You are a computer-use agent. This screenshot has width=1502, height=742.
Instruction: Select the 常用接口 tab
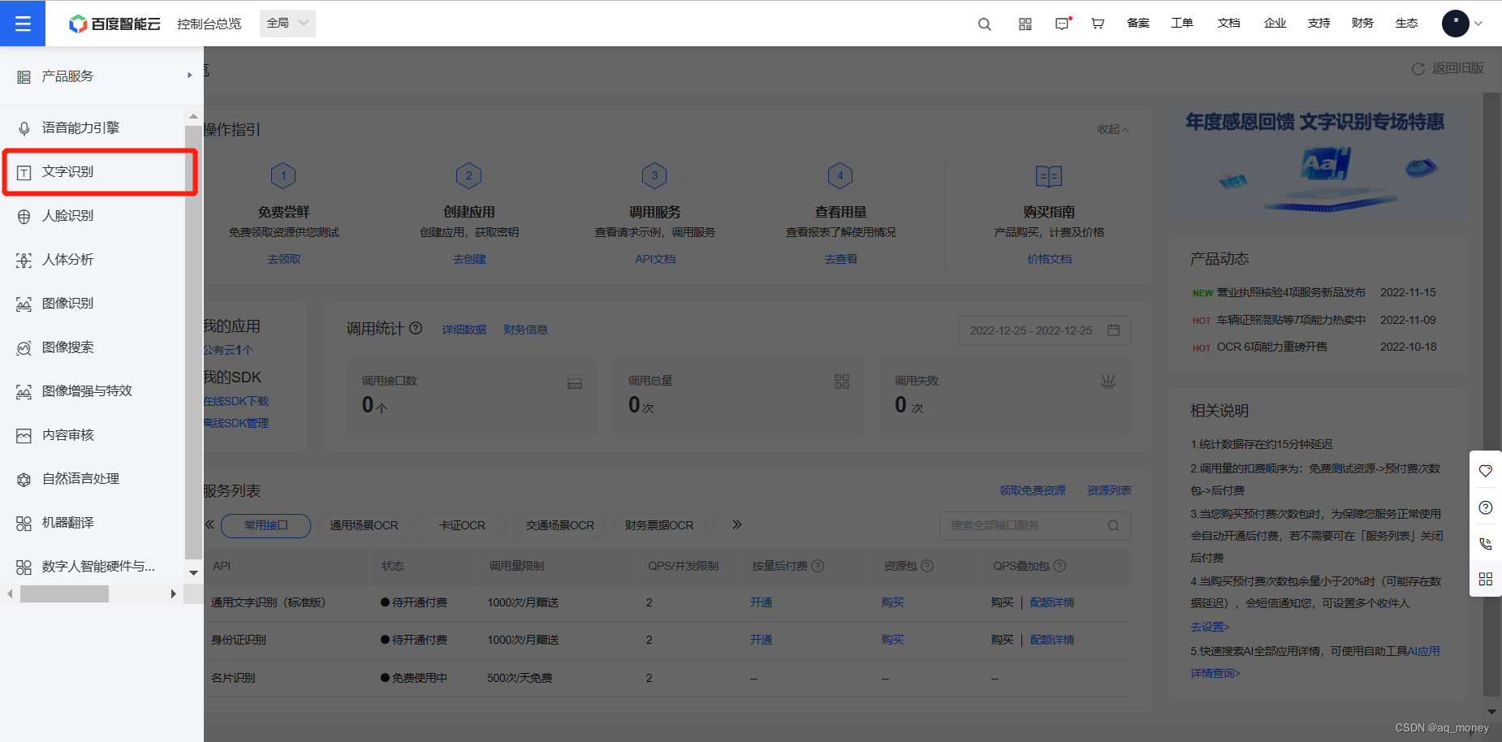click(265, 525)
